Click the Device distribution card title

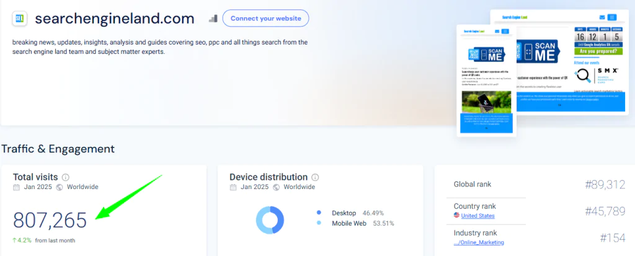269,177
